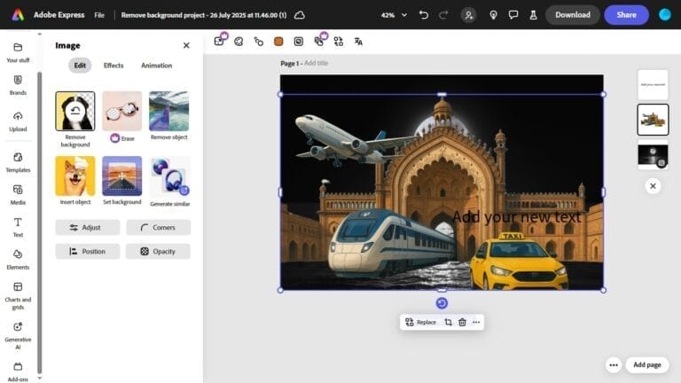Image resolution: width=681 pixels, height=383 pixels.
Task: Select the second page thumbnail
Action: coord(653,120)
